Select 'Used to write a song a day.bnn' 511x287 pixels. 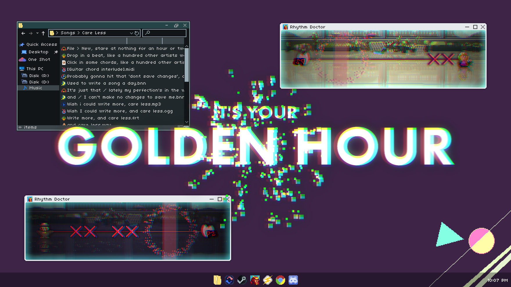[x=106, y=83]
